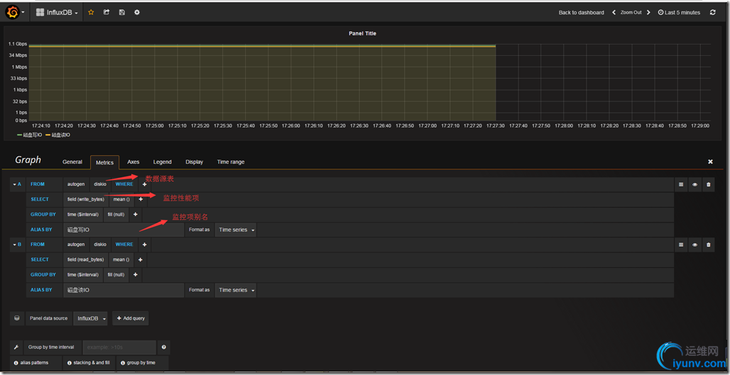Click the Add query button
Screen dimensions: 730x375
click(x=131, y=318)
